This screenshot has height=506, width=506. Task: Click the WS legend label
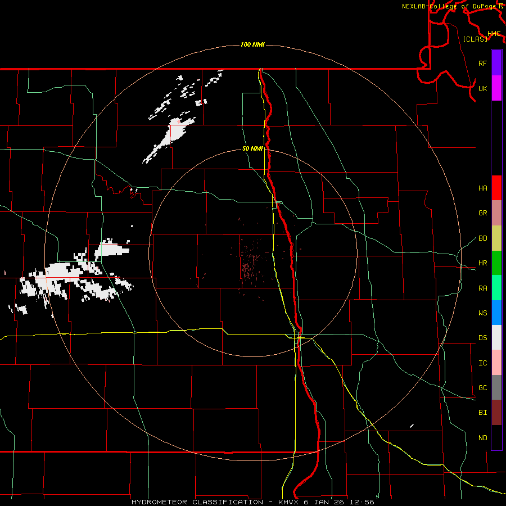pyautogui.click(x=483, y=313)
